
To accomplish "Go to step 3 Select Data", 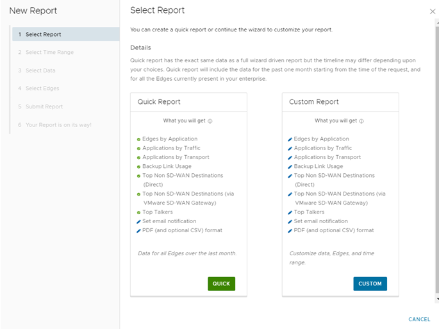I will pos(40,71).
